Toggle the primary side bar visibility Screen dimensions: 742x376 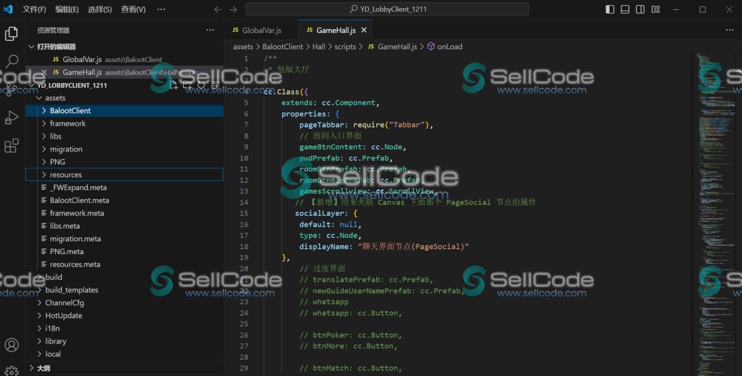[609, 9]
